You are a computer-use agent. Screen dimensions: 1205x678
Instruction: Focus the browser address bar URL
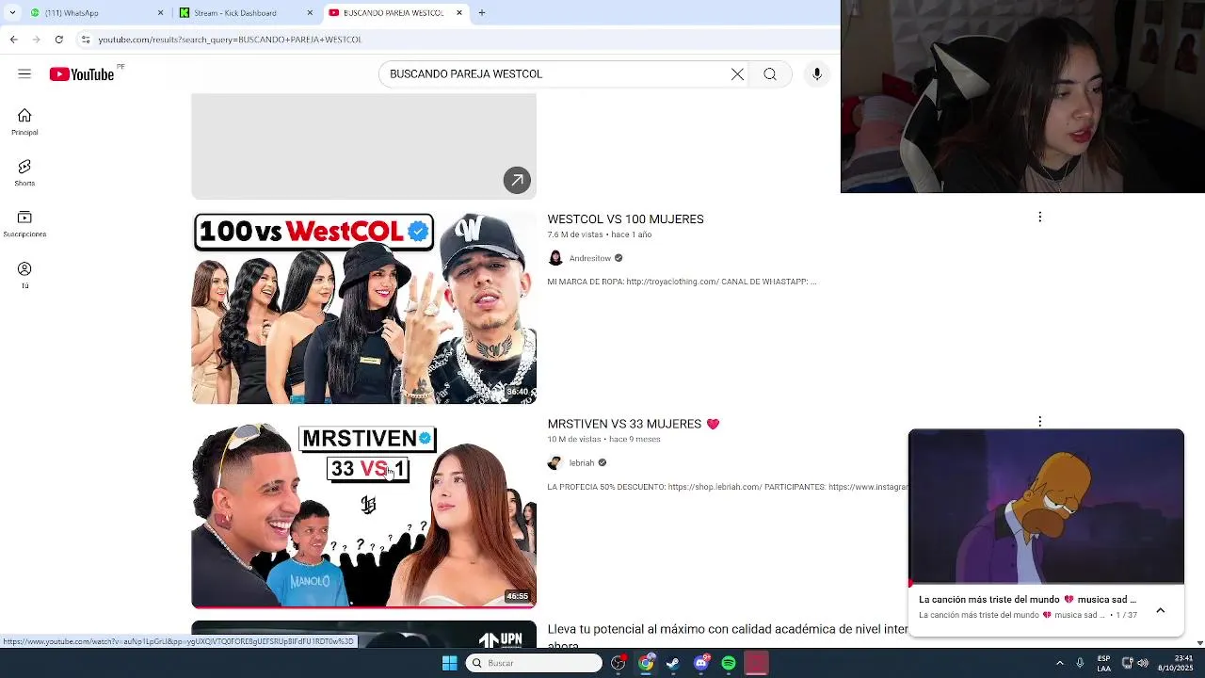click(230, 40)
